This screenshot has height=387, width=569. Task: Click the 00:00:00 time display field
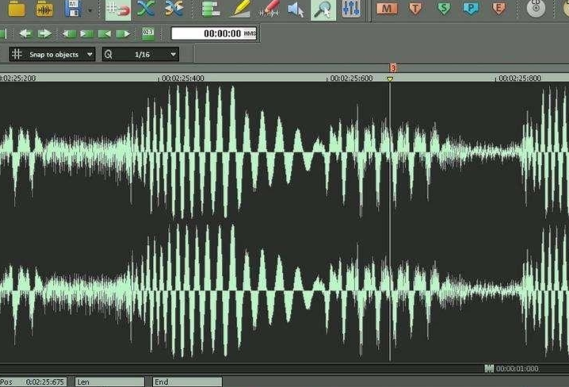pyautogui.click(x=213, y=33)
